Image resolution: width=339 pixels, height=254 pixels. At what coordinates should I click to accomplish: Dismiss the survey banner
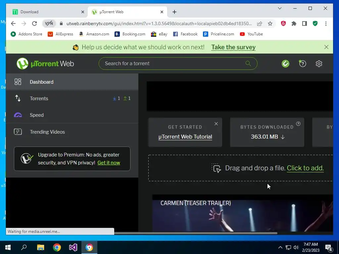(x=326, y=47)
